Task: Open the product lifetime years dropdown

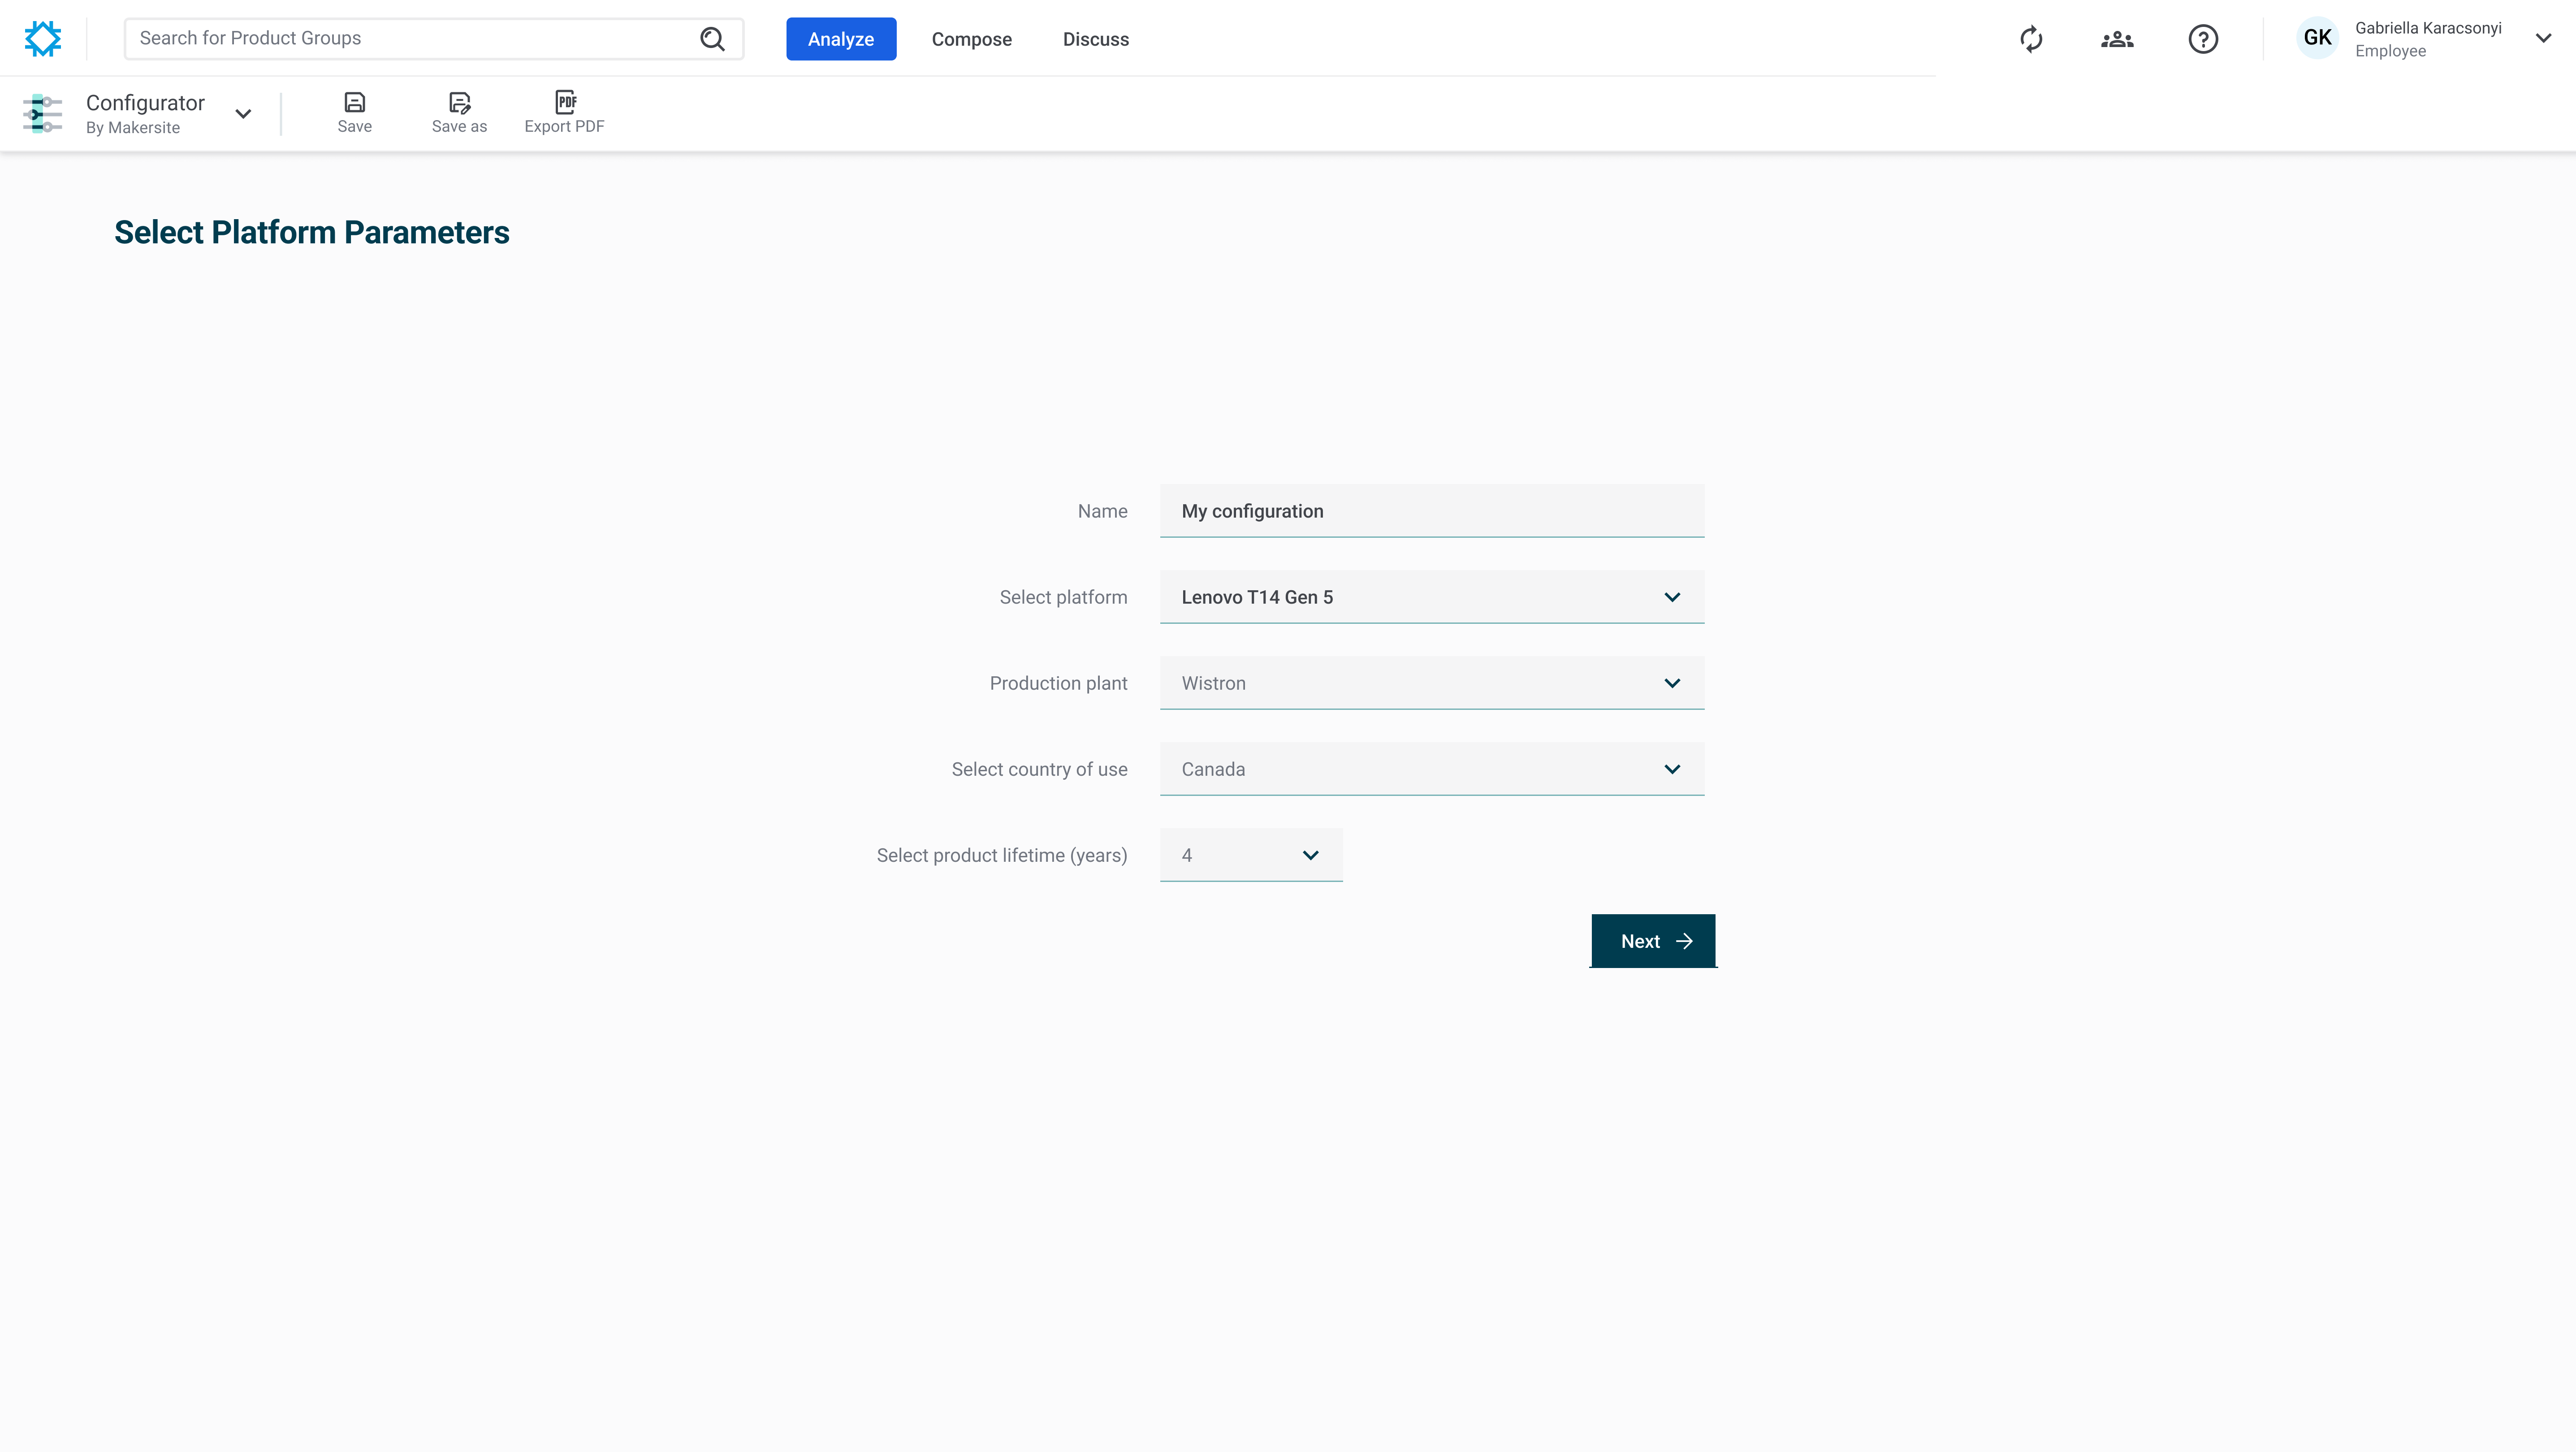Action: tap(1251, 855)
